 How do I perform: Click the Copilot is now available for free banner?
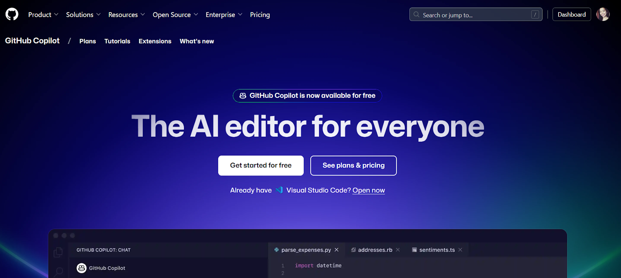coord(307,96)
